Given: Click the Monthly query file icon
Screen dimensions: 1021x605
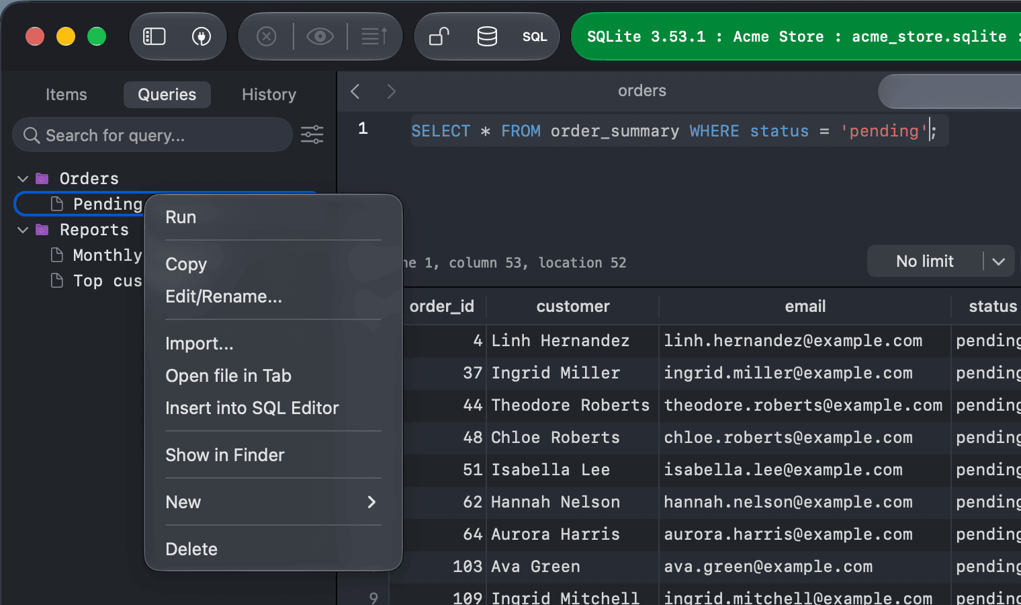Looking at the screenshot, I should pos(57,255).
